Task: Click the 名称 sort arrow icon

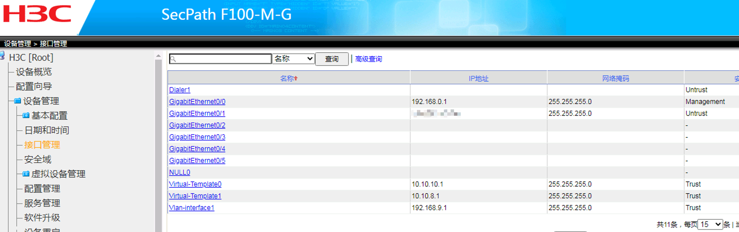Action: pyautogui.click(x=296, y=78)
